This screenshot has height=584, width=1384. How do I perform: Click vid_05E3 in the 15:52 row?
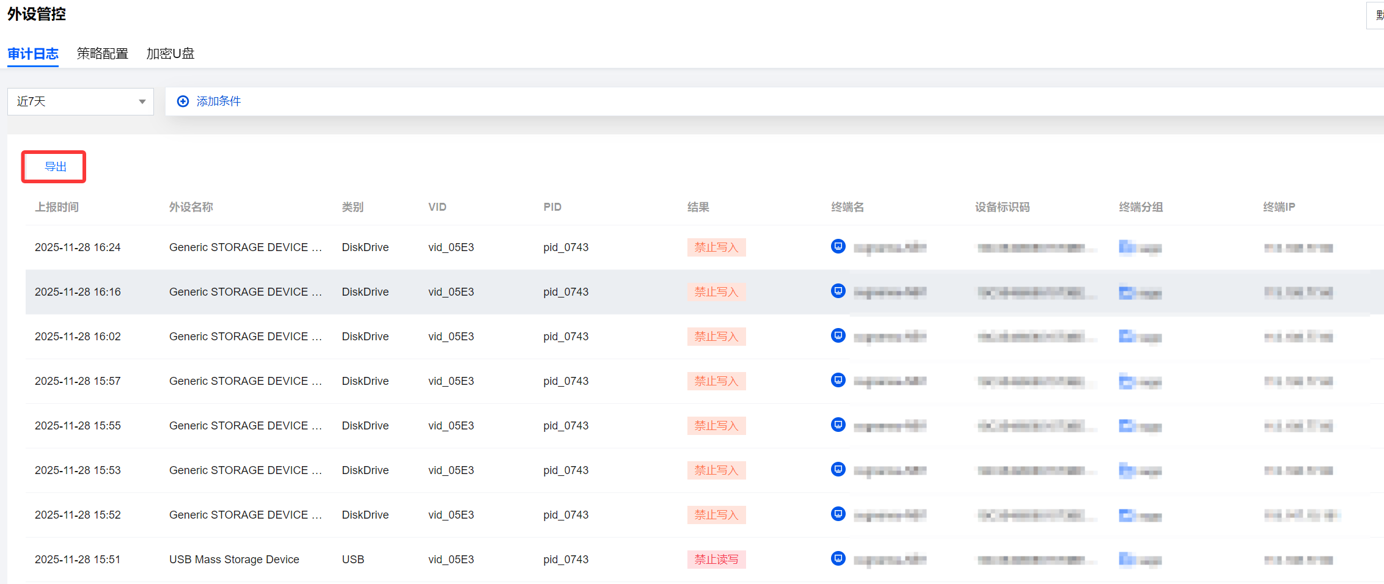click(x=451, y=515)
